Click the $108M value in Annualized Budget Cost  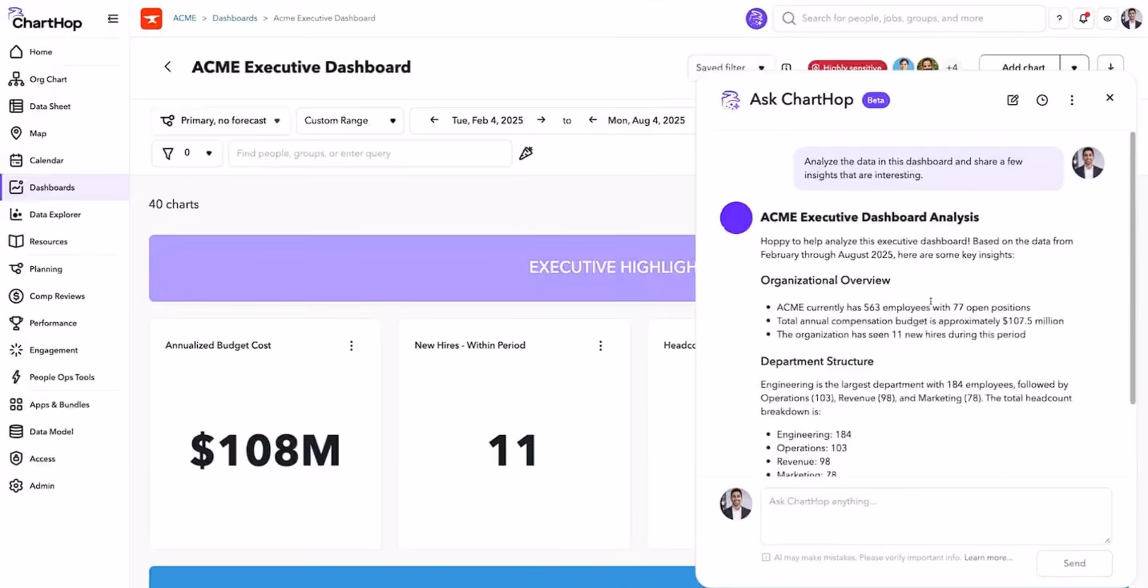(x=265, y=450)
